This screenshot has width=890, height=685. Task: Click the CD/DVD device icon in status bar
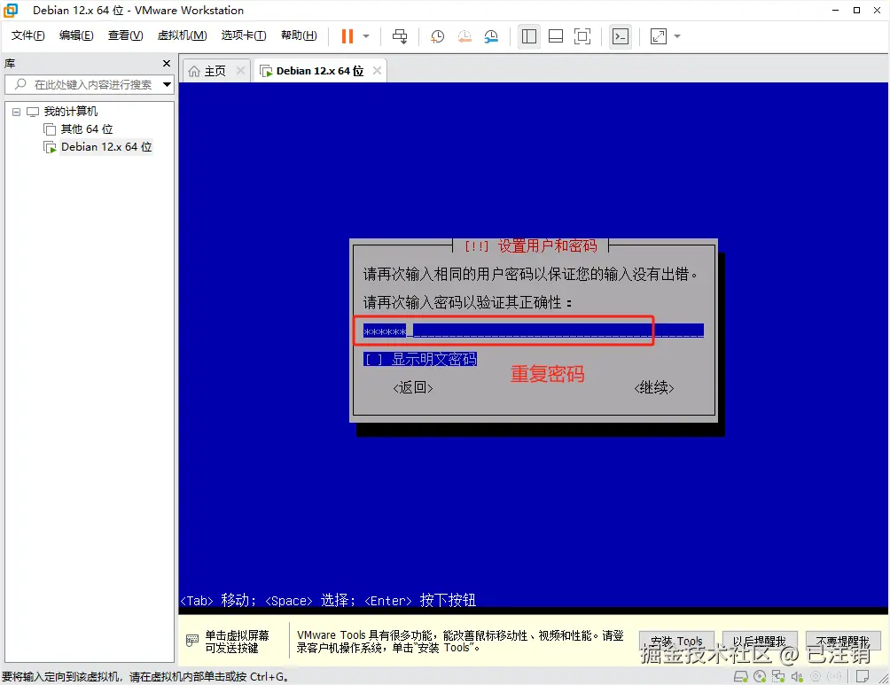coord(760,677)
